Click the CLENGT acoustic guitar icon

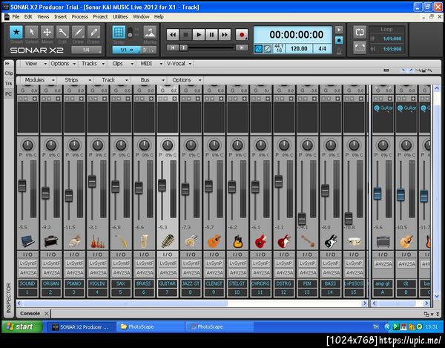tap(214, 241)
